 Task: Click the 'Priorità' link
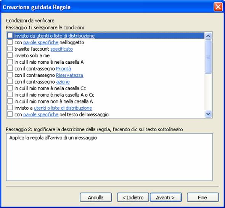click(63, 69)
